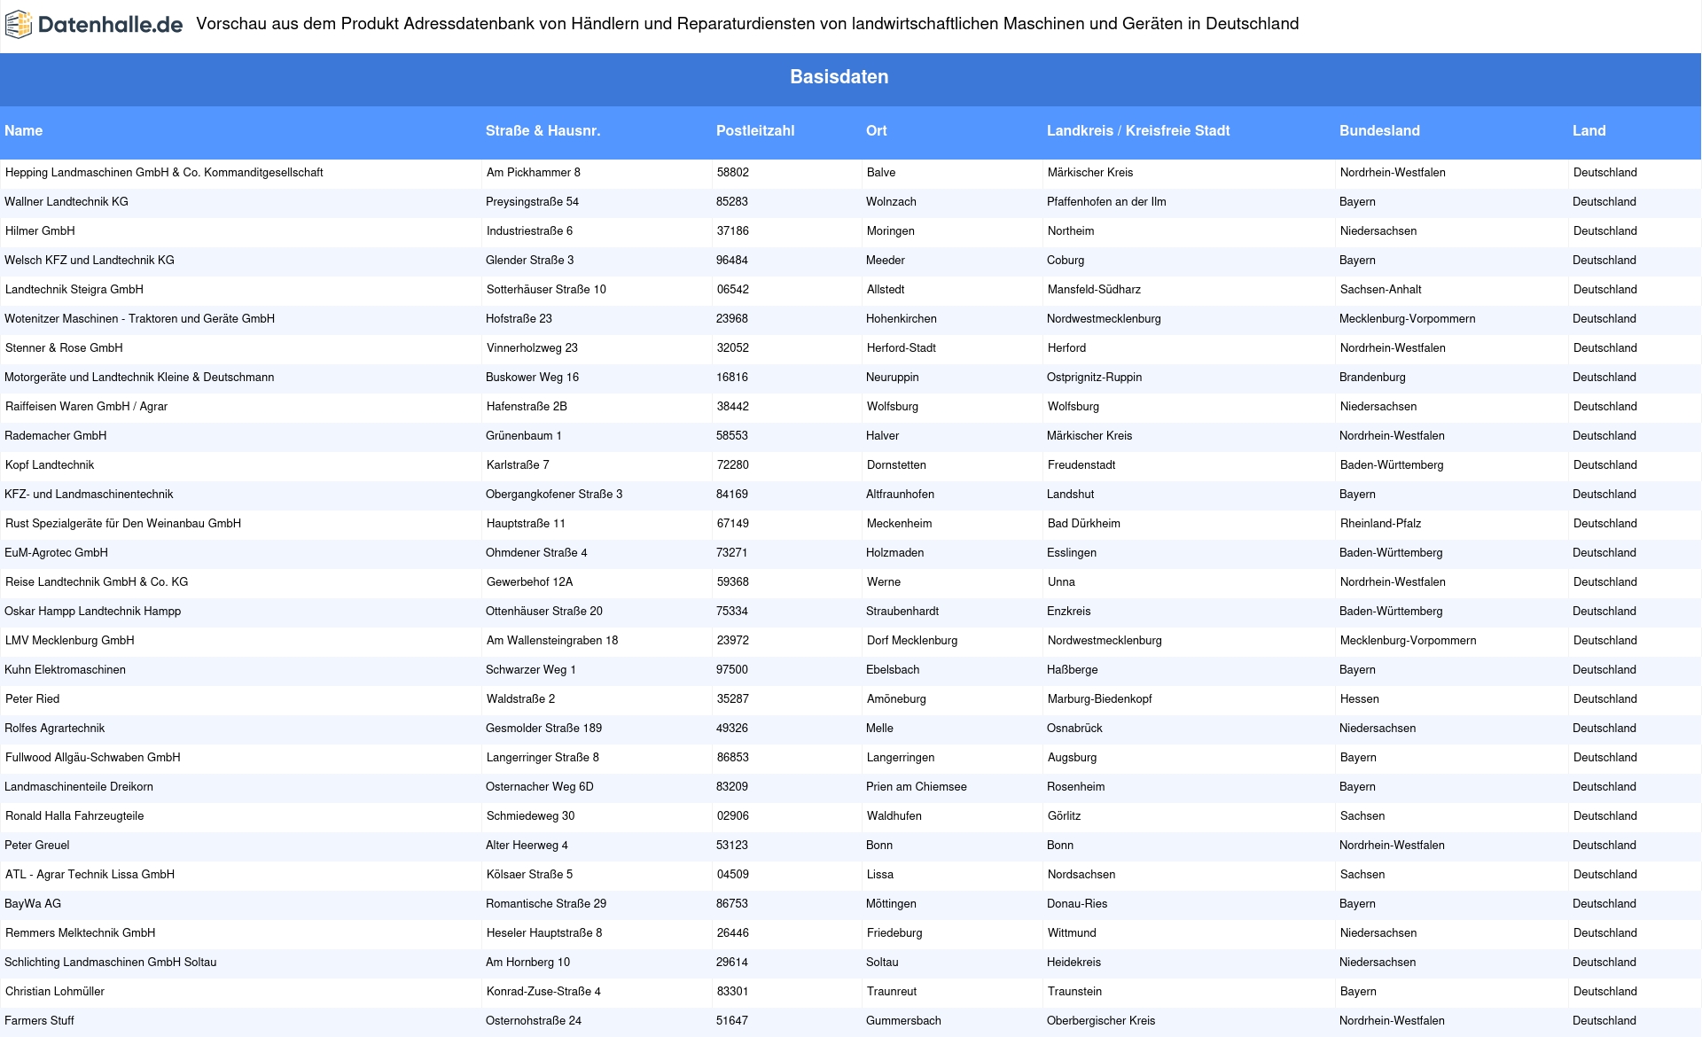Click postal code 37186
Image resolution: width=1702 pixels, height=1037 pixels.
(x=733, y=231)
